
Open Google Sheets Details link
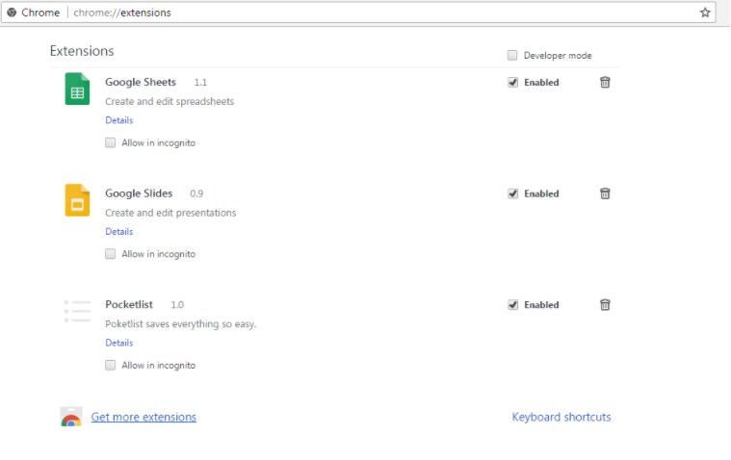coord(118,120)
